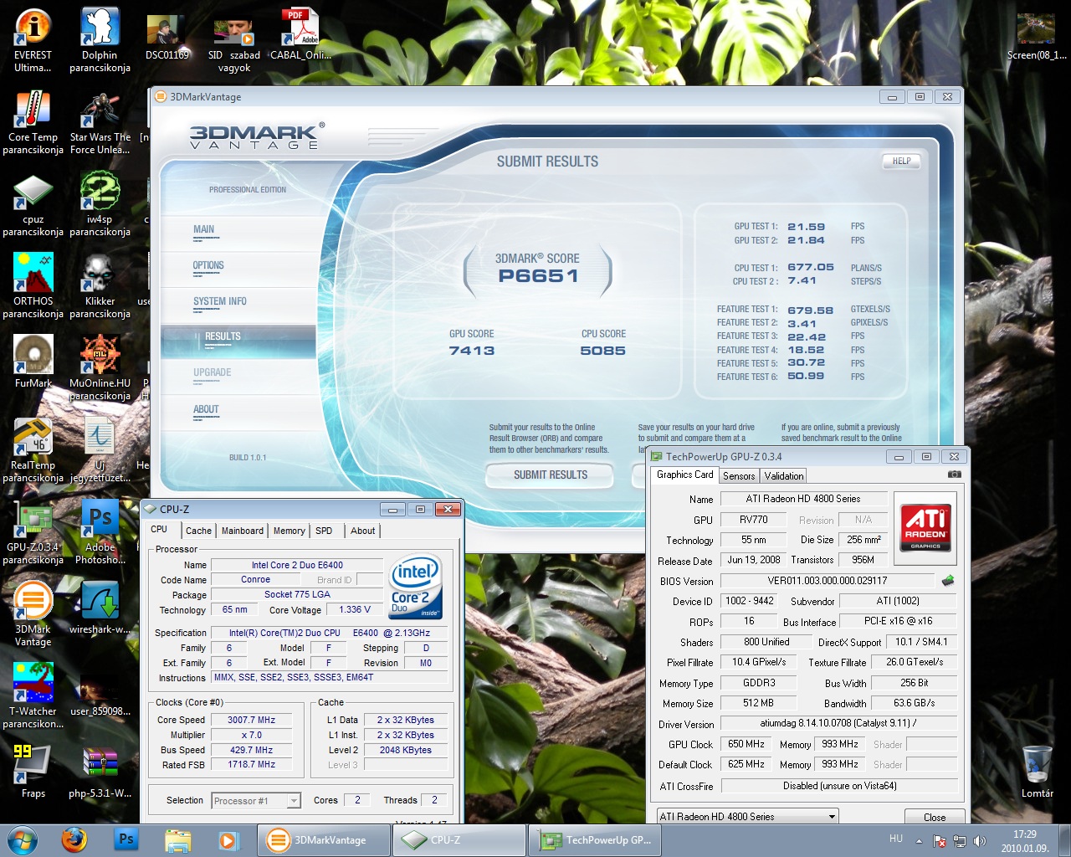Screen dimensions: 1071x857
Task: Show hidden tray icons arrow
Action: point(919,840)
